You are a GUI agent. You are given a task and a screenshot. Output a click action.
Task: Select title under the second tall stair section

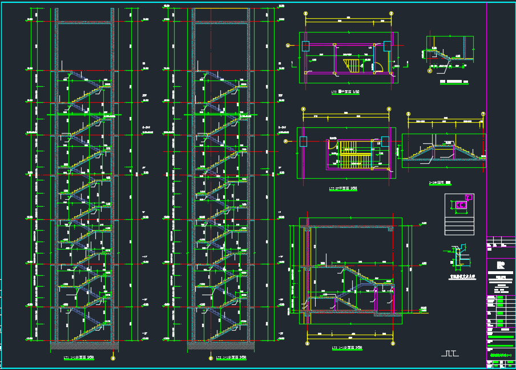[231, 357]
